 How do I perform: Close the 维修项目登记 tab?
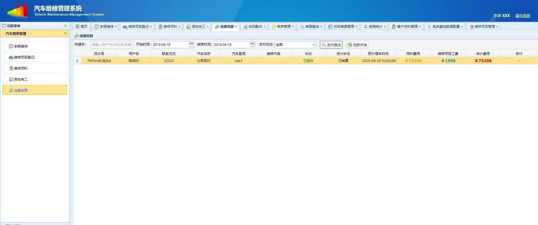[151, 27]
